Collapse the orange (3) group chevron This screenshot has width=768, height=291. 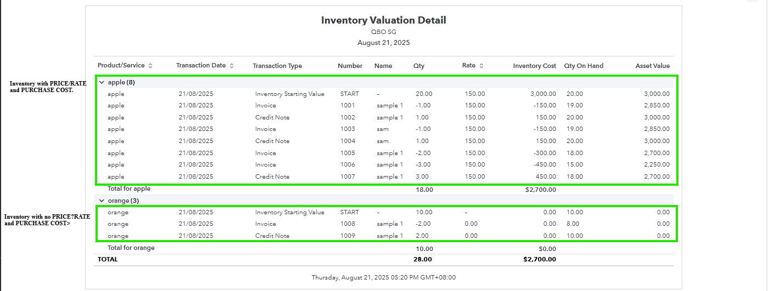click(x=102, y=201)
